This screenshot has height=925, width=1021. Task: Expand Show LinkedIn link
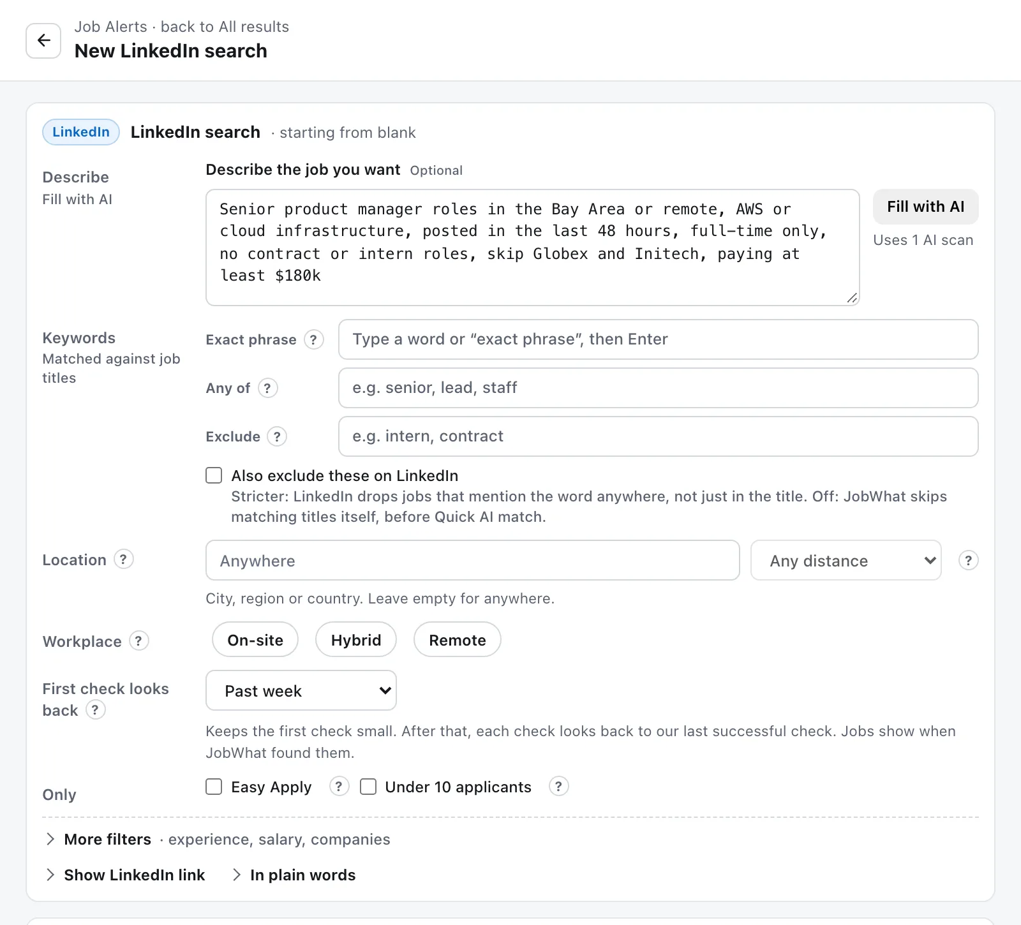126,875
